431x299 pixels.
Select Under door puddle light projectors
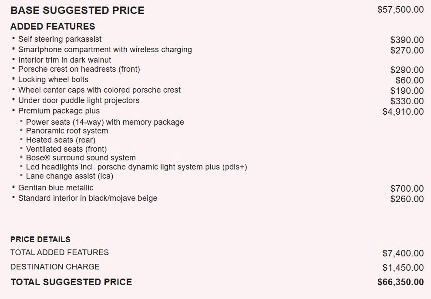click(x=79, y=100)
